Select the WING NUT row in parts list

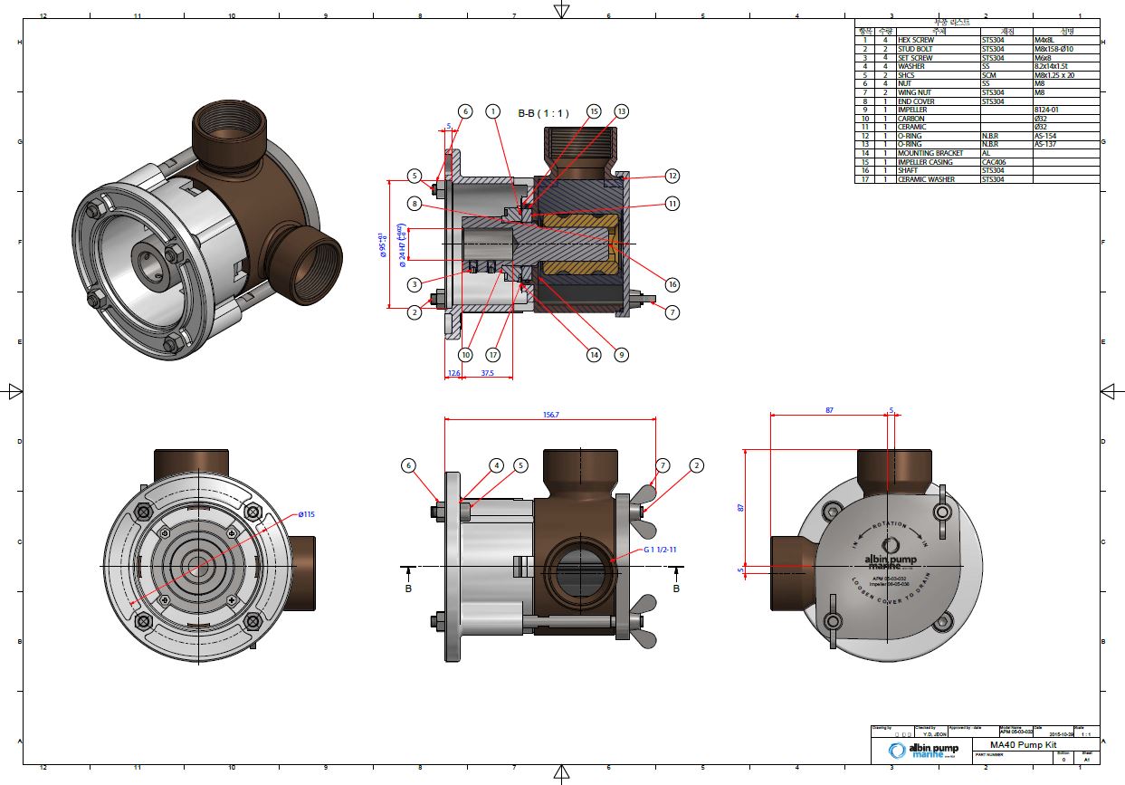[x=977, y=92]
